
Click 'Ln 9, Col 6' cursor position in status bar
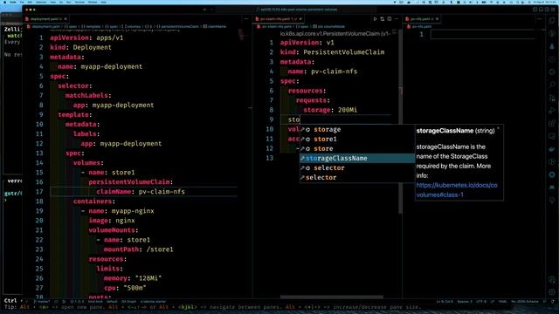coord(445,302)
